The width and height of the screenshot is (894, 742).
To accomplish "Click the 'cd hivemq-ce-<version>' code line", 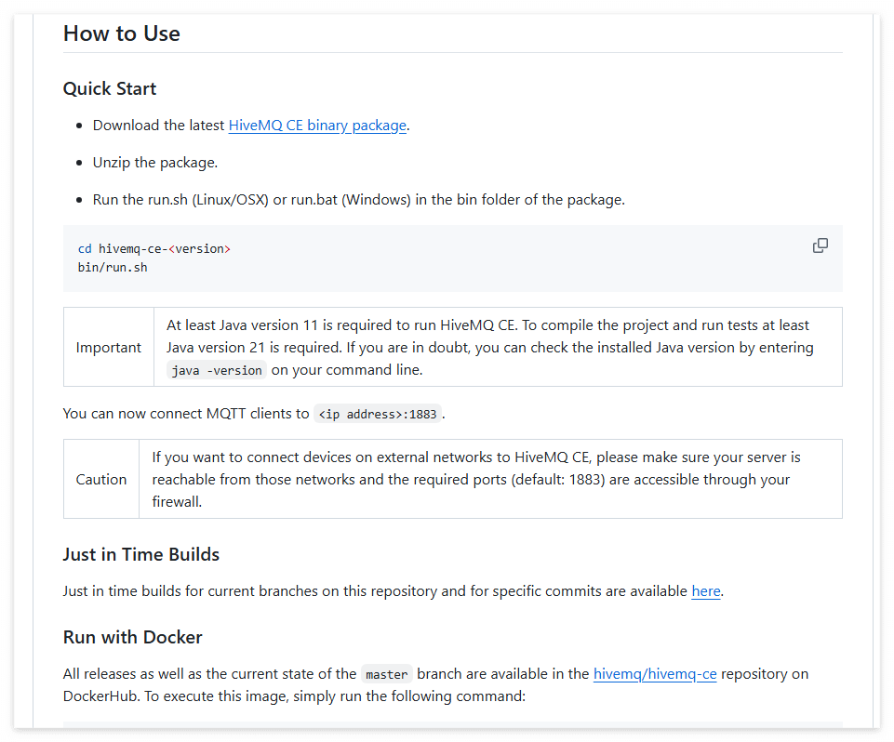I will click(x=153, y=249).
